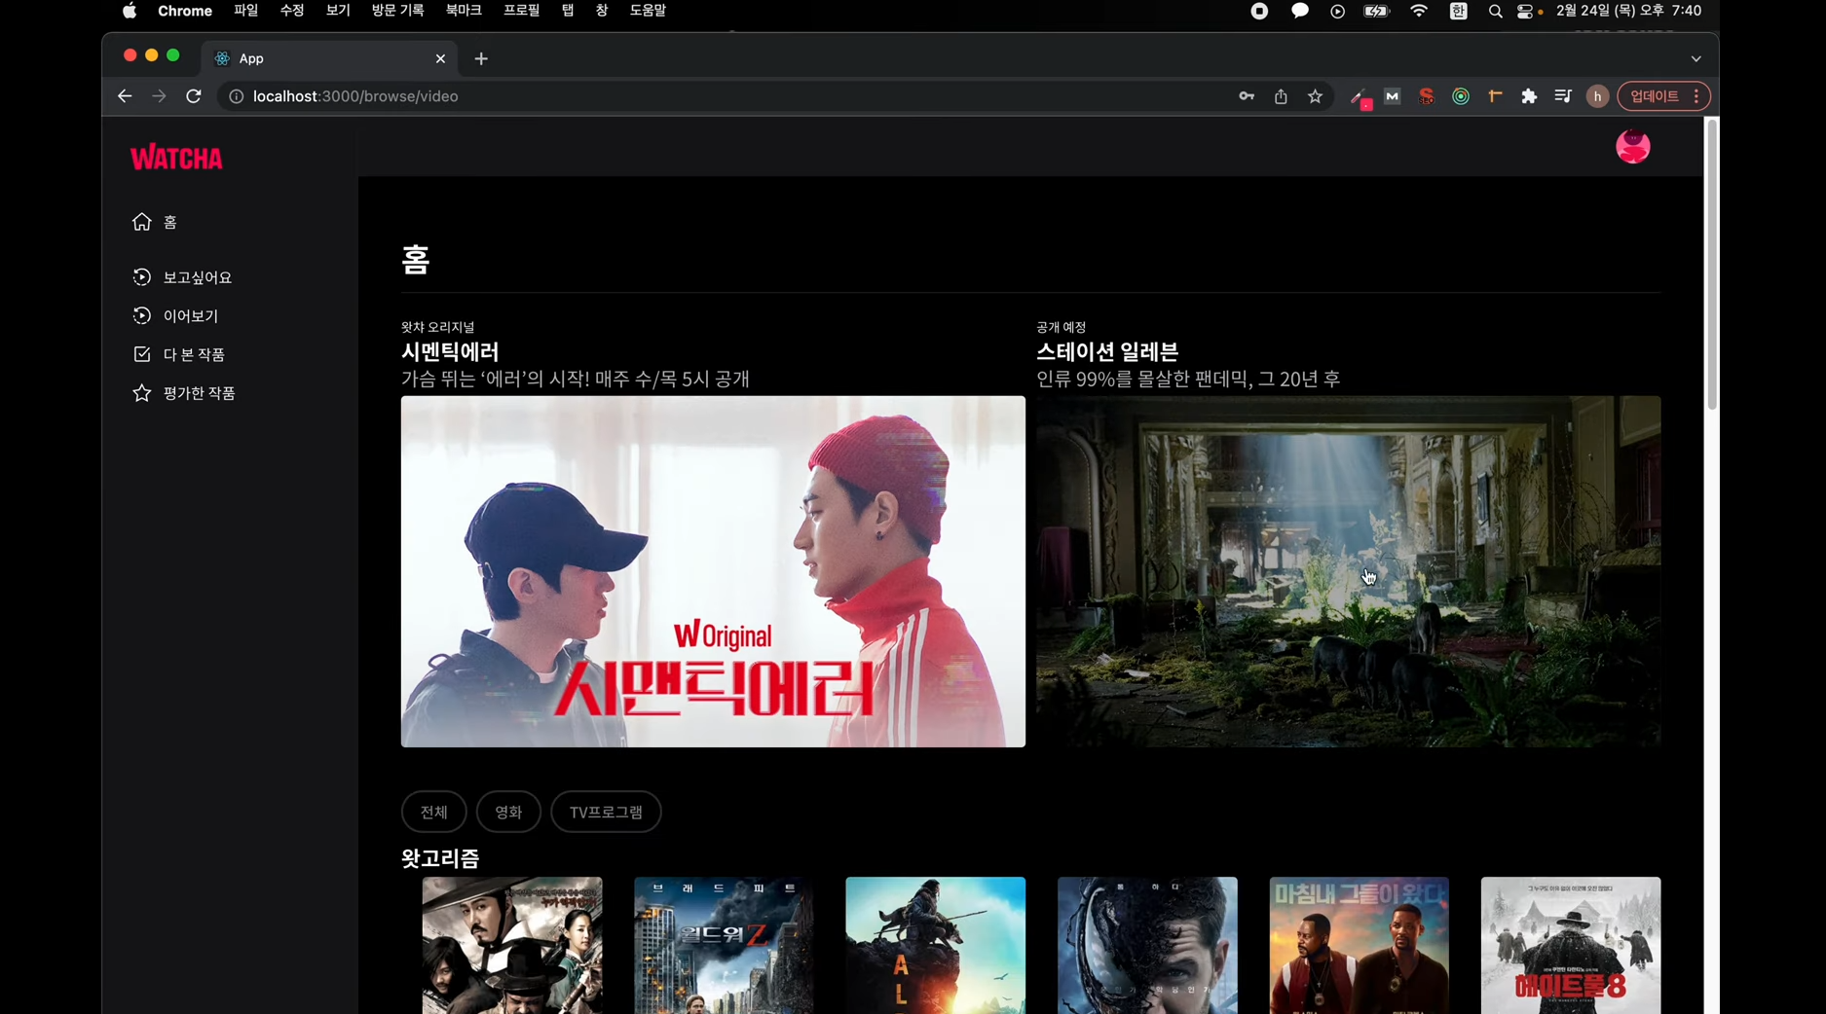Click the page vertical scrollbar
1826x1014 pixels.
[1711, 265]
